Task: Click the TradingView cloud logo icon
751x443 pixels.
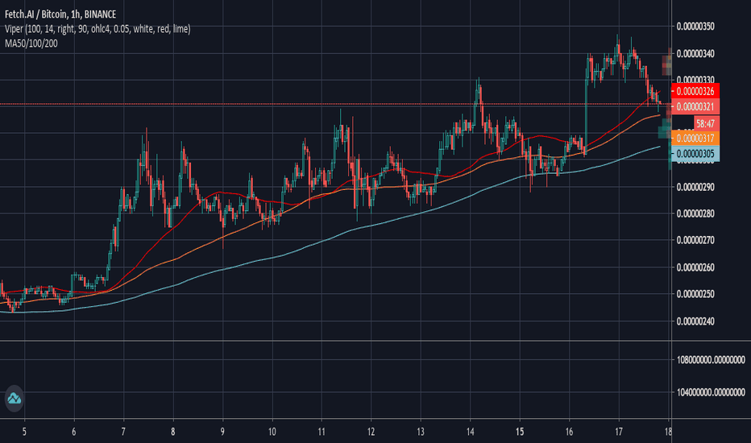Action: coord(14,399)
